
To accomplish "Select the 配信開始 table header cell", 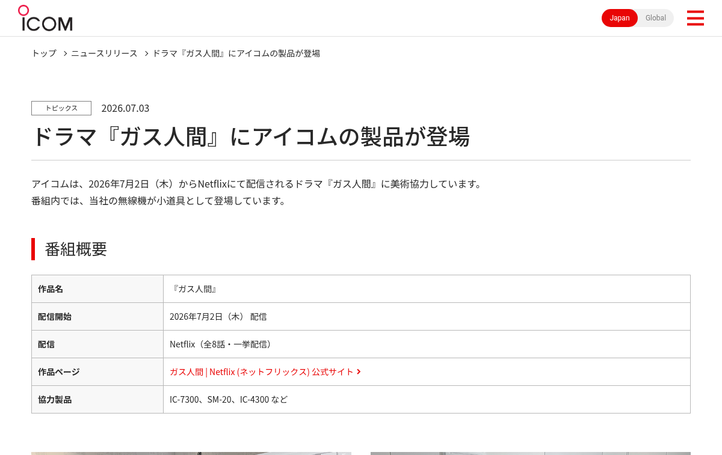I will [97, 317].
